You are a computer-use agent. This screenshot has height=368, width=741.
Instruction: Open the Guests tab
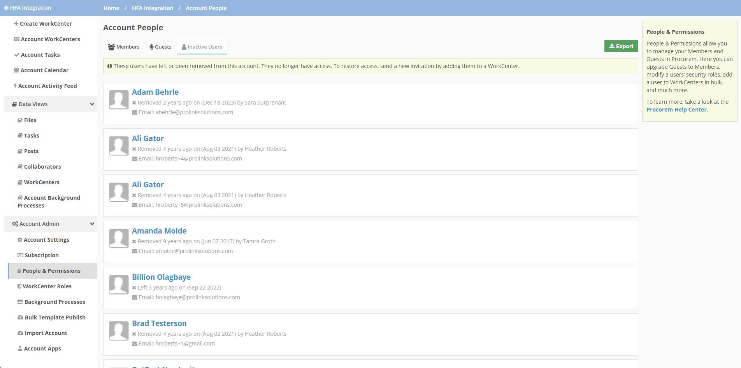tap(160, 47)
